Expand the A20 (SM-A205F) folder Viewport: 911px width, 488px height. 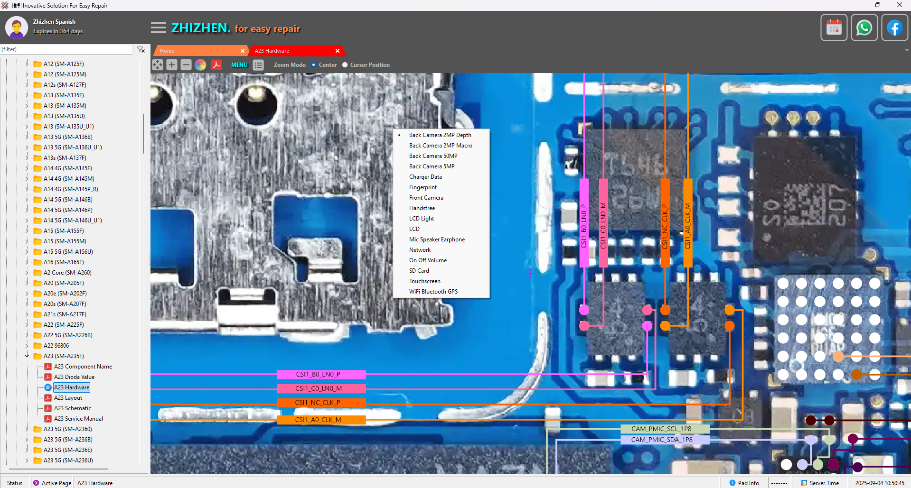coord(27,283)
